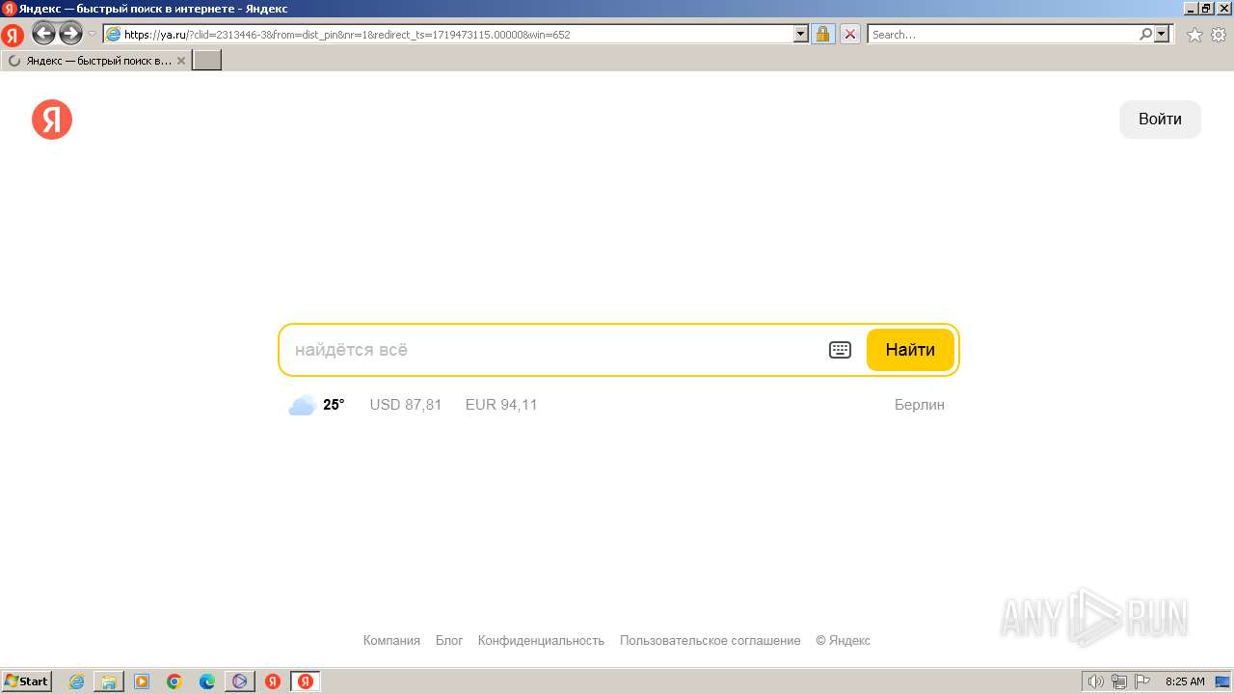Click the first Yandex taskbar icon
The height and width of the screenshot is (694, 1234).
(273, 681)
